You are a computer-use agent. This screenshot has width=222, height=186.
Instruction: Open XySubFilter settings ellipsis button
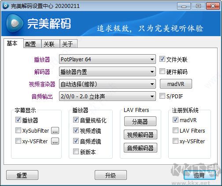click(x=55, y=130)
